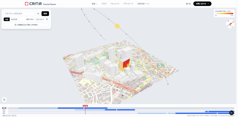Click the orange dot on the 南面 timeline row
Image resolution: width=238 pixels, height=117 pixels.
(x=117, y=110)
